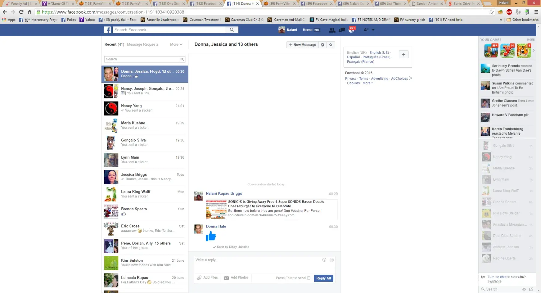Viewport: 541px width, 293px height.
Task: Open the Nancy Yang conversation
Action: 145,108
